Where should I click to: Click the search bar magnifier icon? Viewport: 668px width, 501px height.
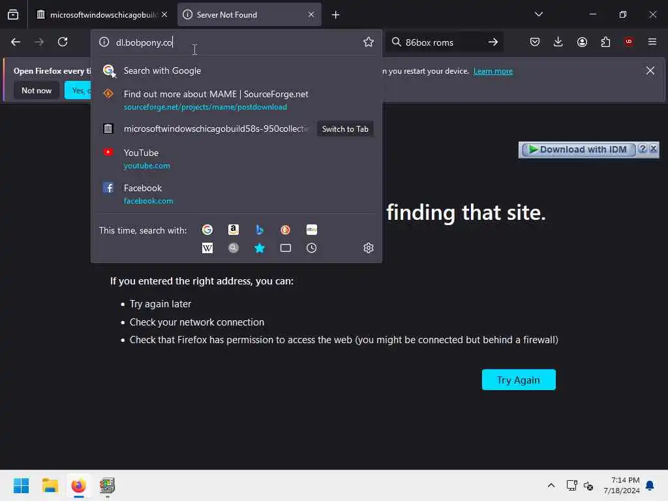(396, 42)
